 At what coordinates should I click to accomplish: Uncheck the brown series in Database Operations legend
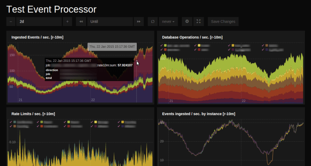(x=263, y=46)
